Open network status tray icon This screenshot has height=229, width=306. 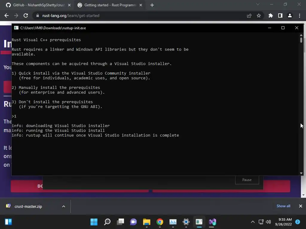261,222
